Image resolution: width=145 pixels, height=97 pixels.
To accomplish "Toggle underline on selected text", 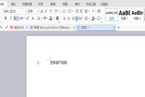I will pos(15,18).
